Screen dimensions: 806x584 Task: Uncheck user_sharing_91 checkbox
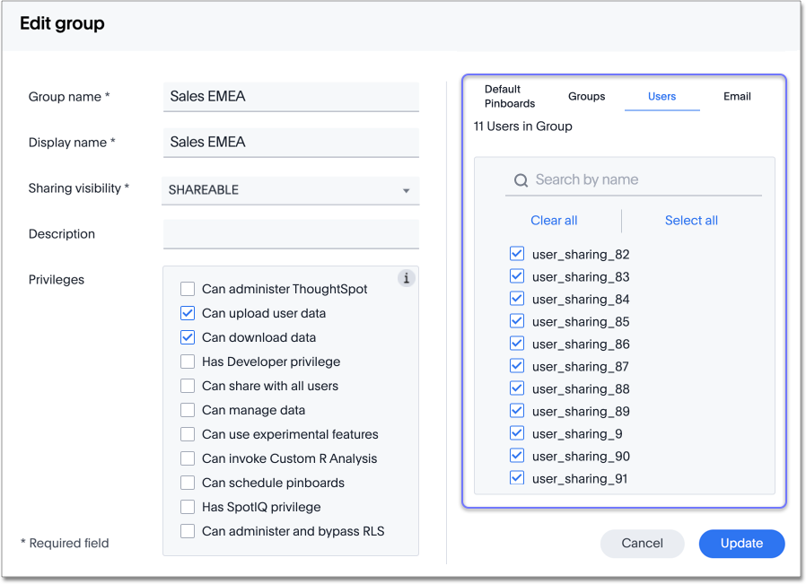pyautogui.click(x=517, y=478)
